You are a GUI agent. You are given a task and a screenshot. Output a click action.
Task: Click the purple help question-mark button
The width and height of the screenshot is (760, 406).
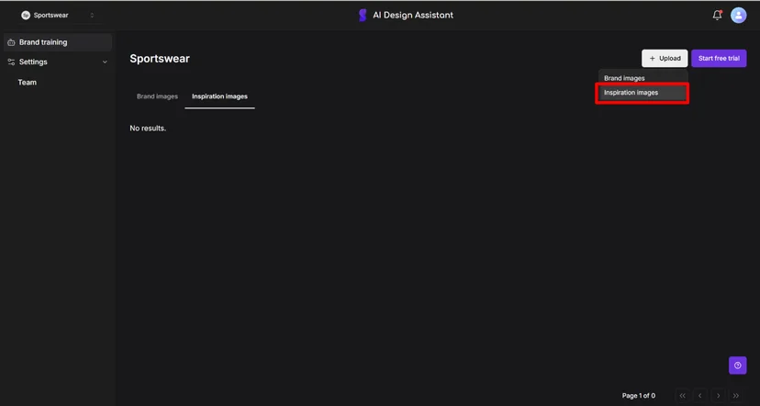(737, 366)
